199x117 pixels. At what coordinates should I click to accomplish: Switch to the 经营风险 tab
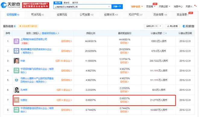coord(62,15)
